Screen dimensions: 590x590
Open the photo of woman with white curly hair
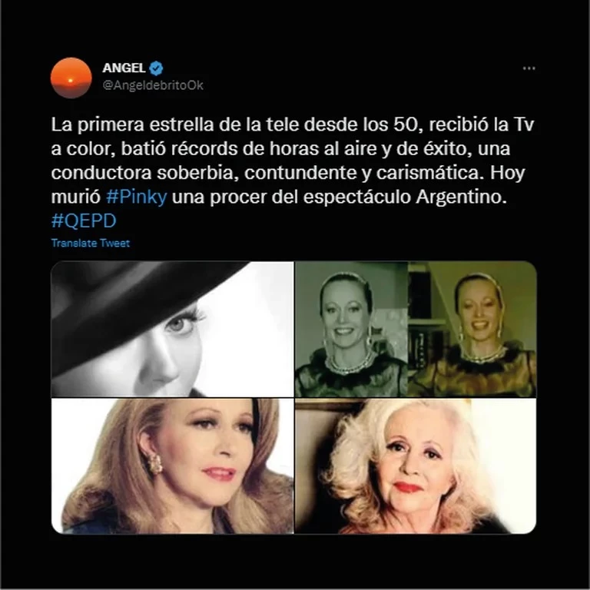click(416, 466)
